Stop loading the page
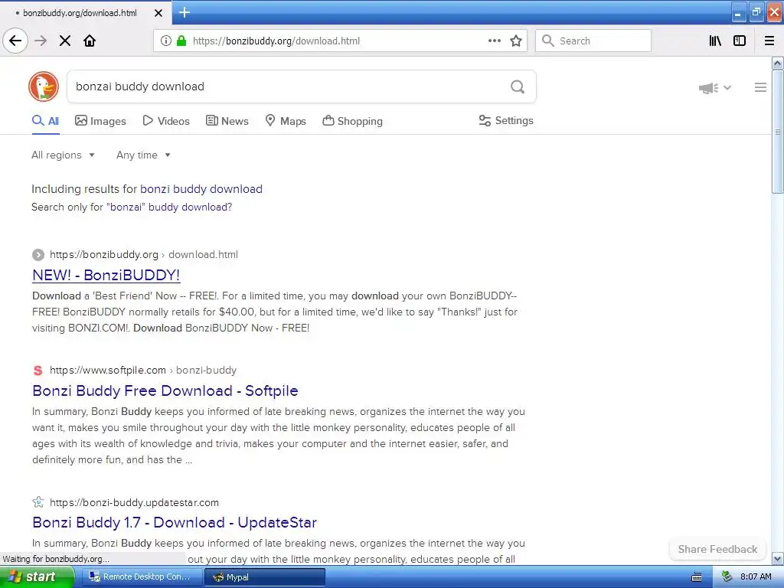The height and width of the screenshot is (588, 784). (x=65, y=41)
